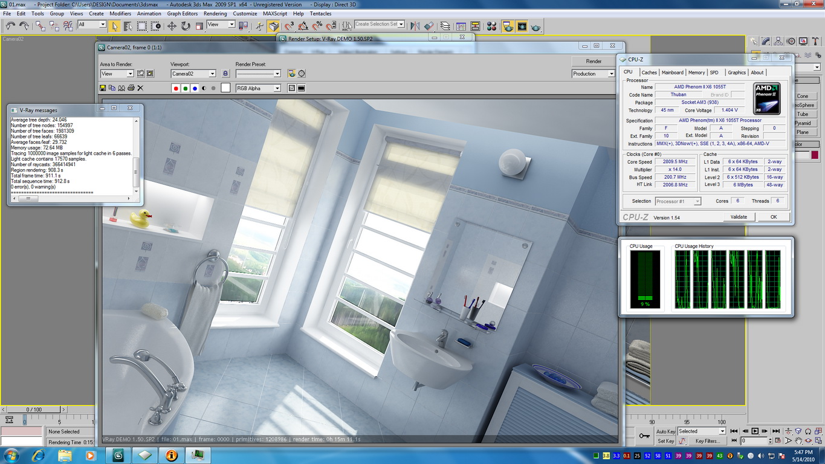Open the Modifiers menu
Viewport: 825px width, 464px height.
coord(120,13)
